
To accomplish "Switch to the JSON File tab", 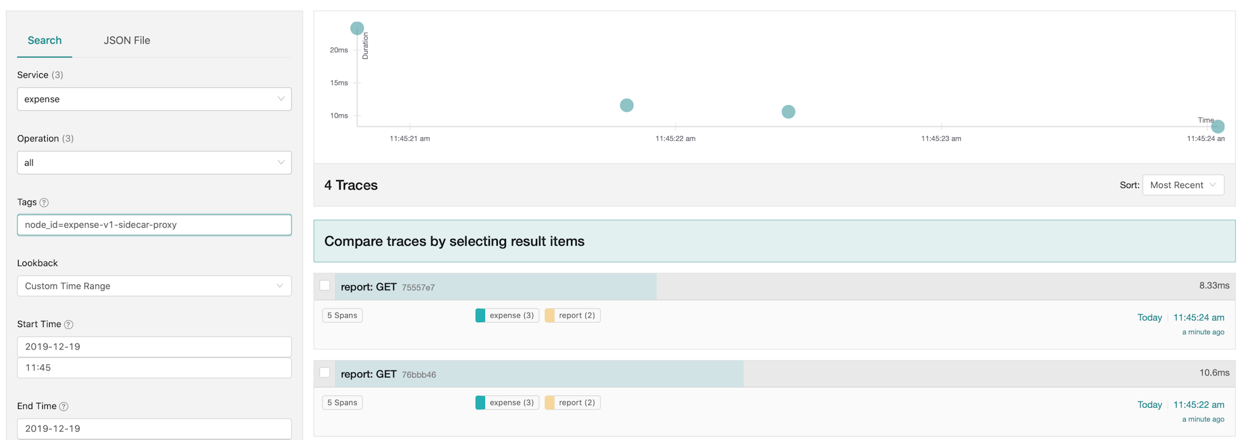I will 127,40.
